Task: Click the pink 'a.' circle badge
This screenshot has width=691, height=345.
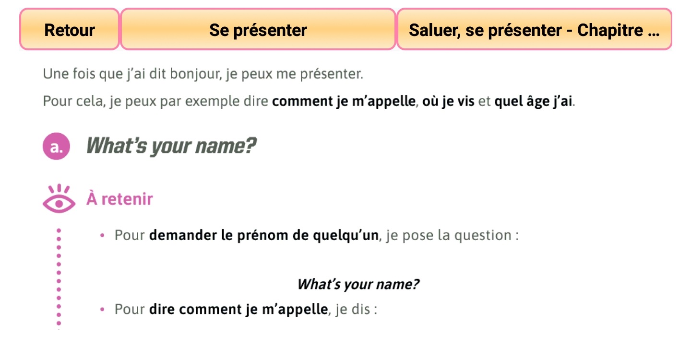Action: (x=57, y=147)
